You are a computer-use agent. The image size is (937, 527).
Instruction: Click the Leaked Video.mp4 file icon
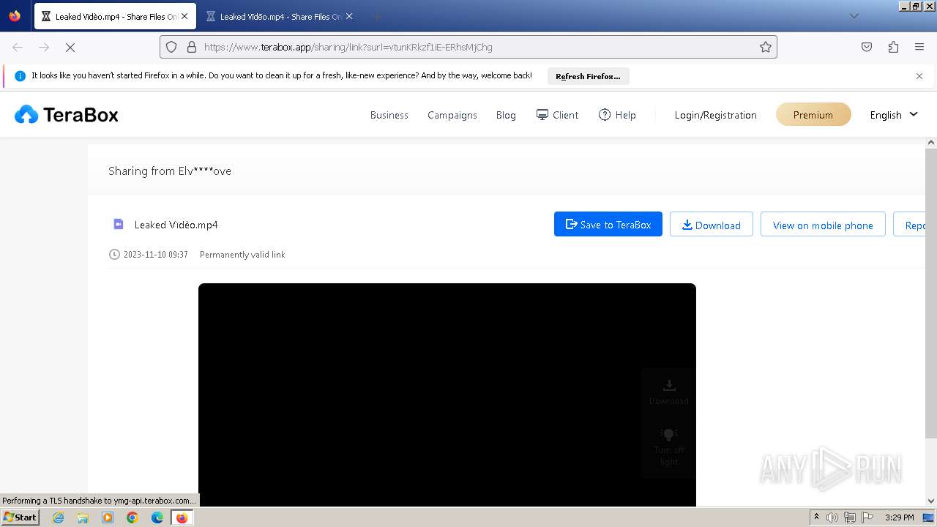[x=119, y=224]
